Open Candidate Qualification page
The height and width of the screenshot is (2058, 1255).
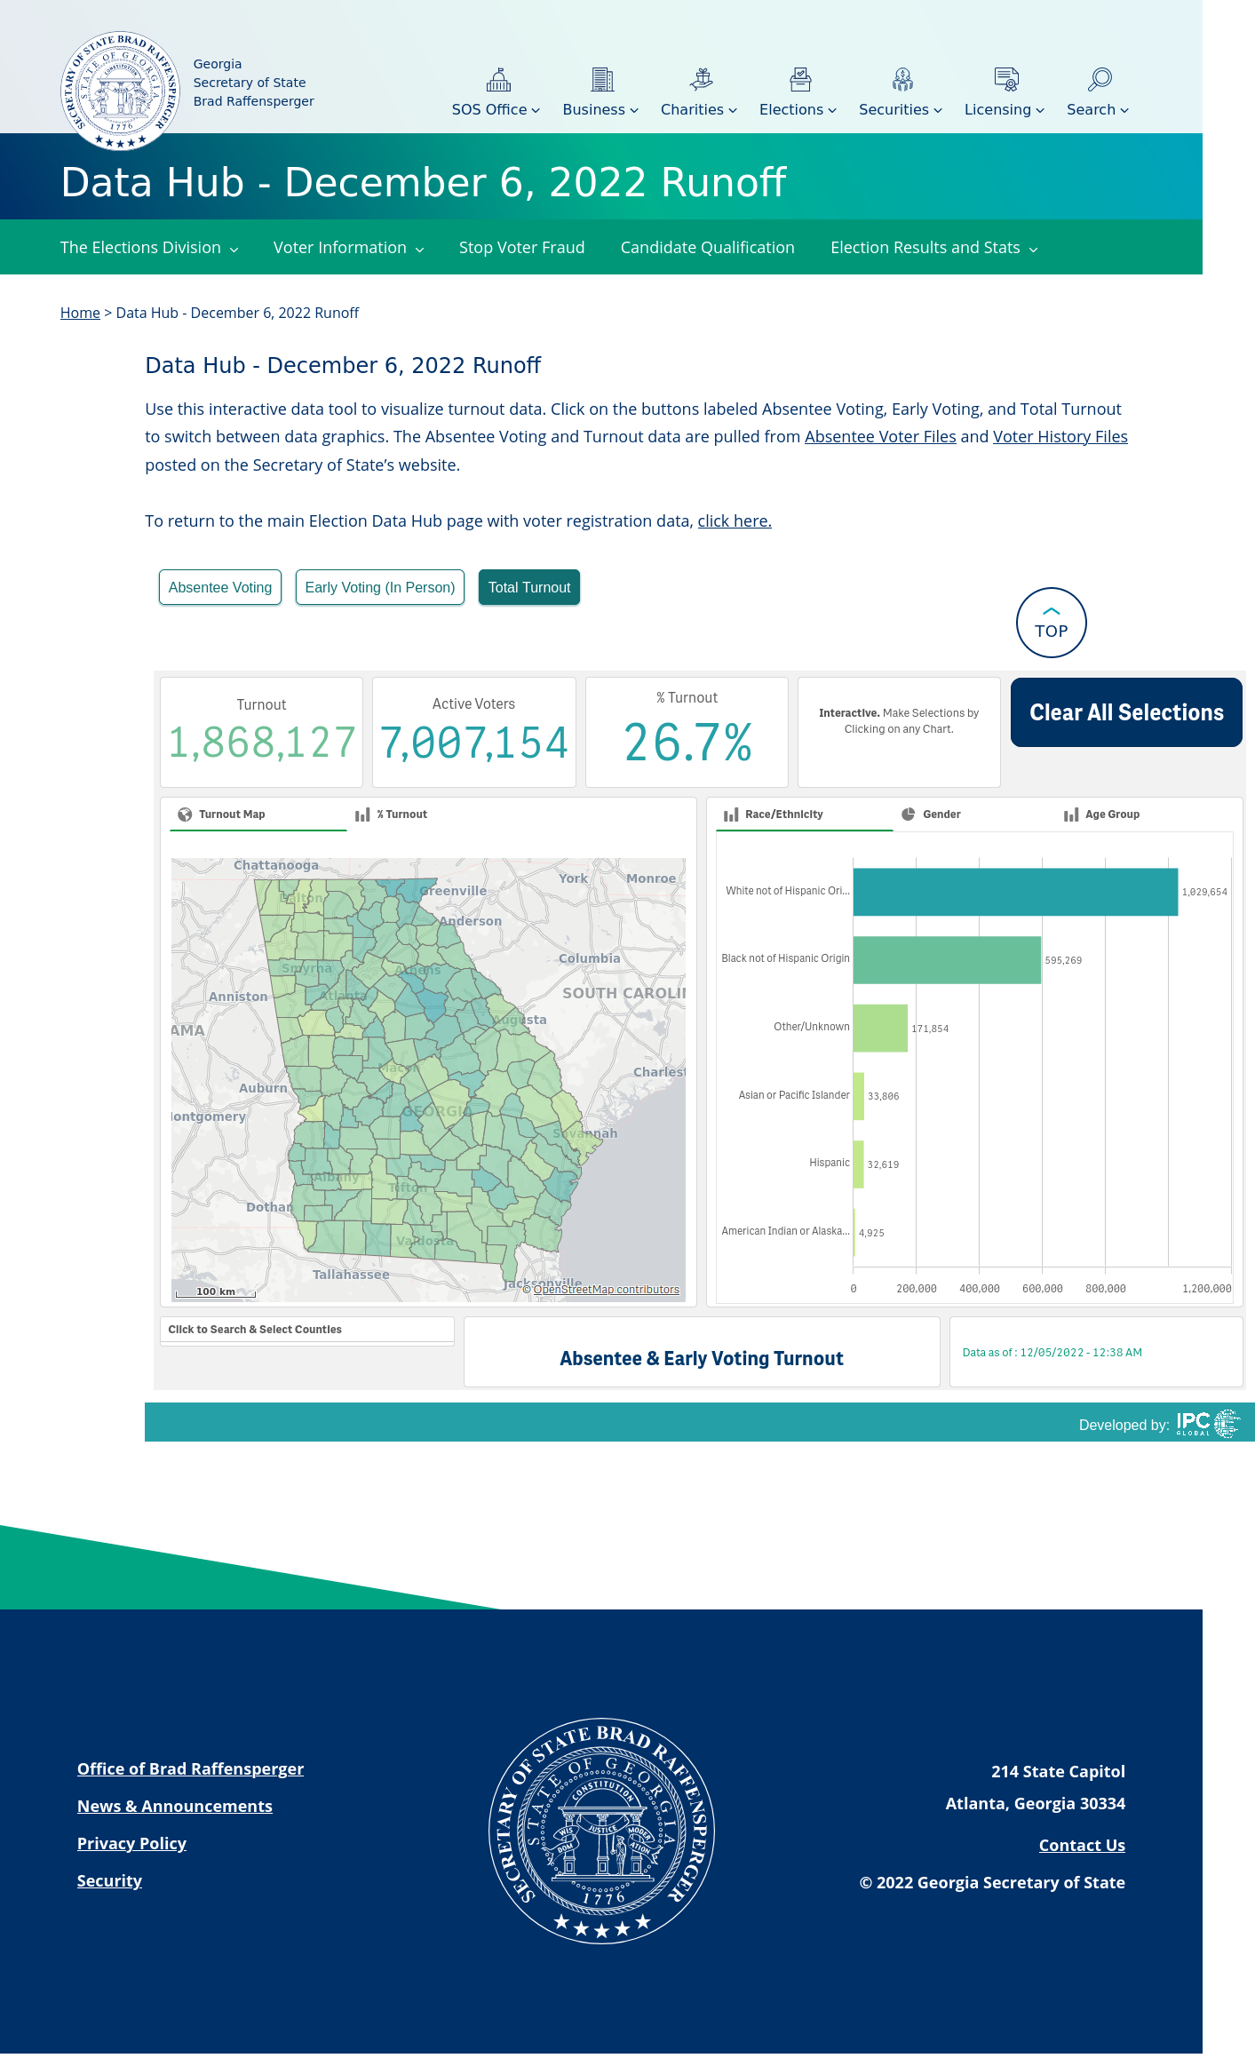708,248
